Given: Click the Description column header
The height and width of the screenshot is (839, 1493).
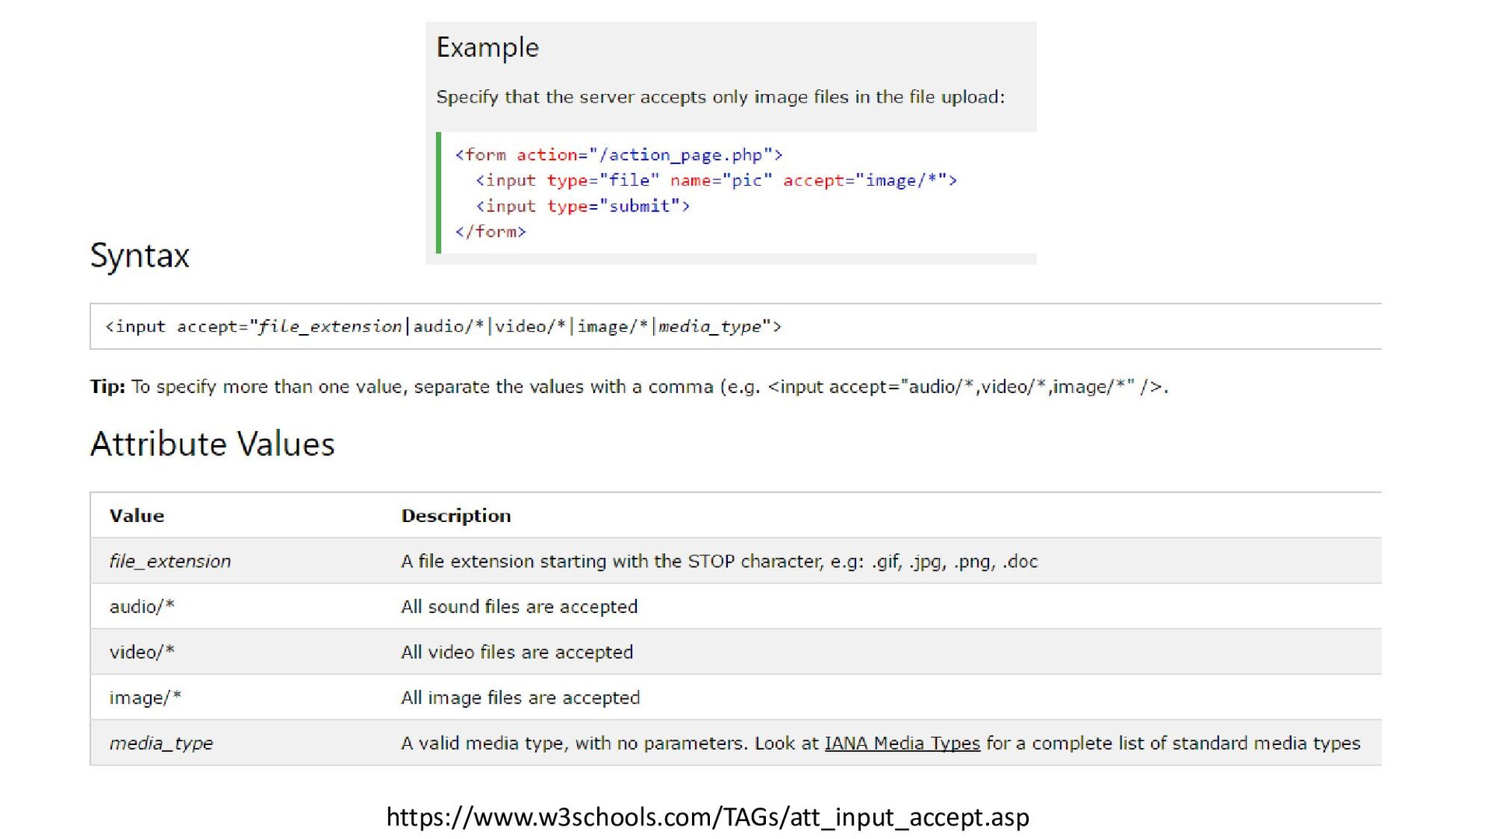Looking at the screenshot, I should (456, 516).
